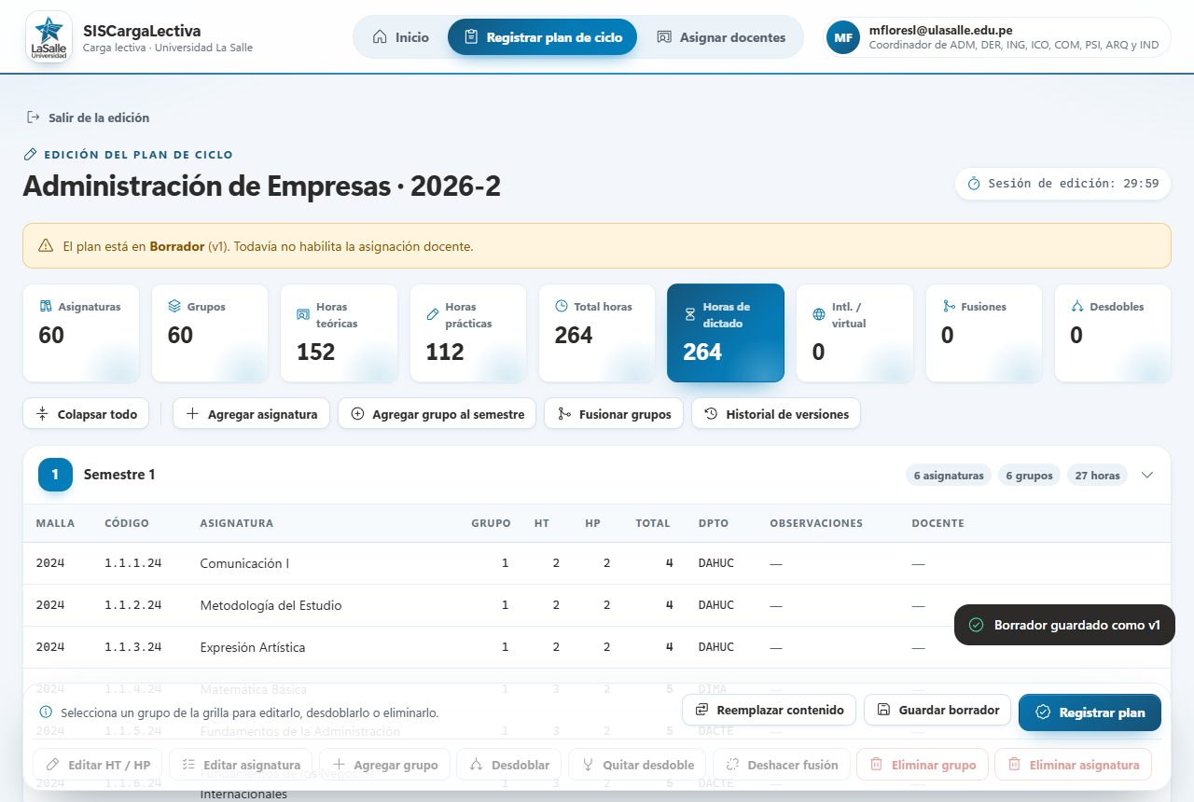Open the MF user avatar menu

point(843,37)
